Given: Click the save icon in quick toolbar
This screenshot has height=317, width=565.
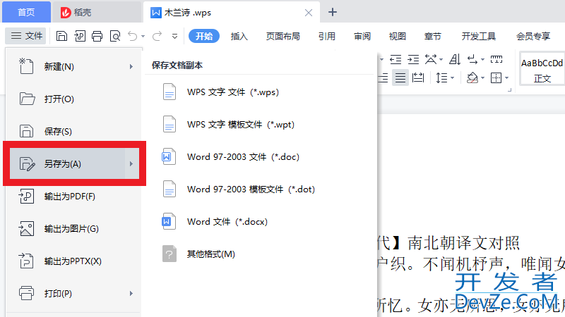Looking at the screenshot, I should [x=61, y=36].
